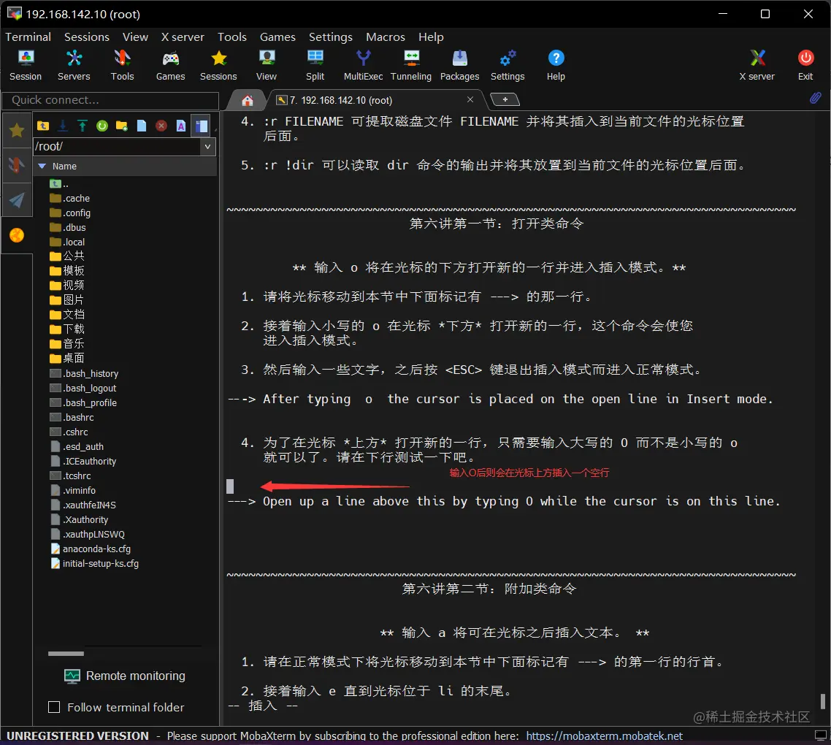
Task: Click the Session toolbar icon
Action: coord(26,65)
